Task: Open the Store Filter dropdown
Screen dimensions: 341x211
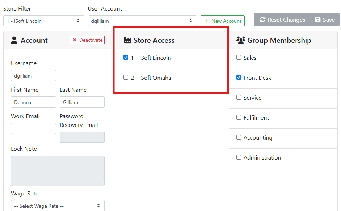Action: tap(43, 21)
